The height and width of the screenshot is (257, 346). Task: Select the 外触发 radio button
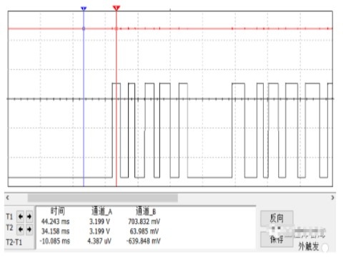[325, 248]
